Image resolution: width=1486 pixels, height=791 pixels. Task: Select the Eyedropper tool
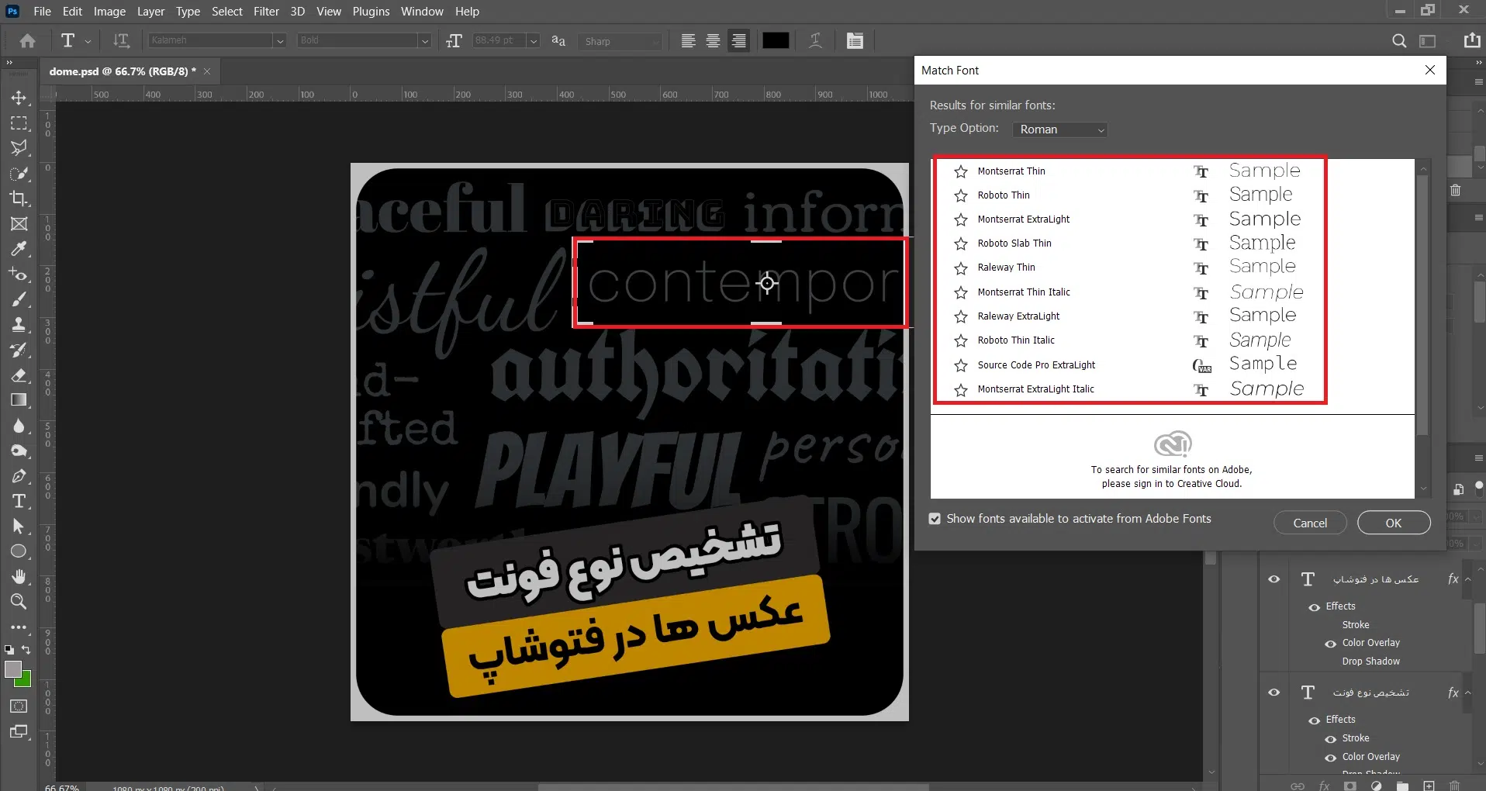(x=19, y=249)
